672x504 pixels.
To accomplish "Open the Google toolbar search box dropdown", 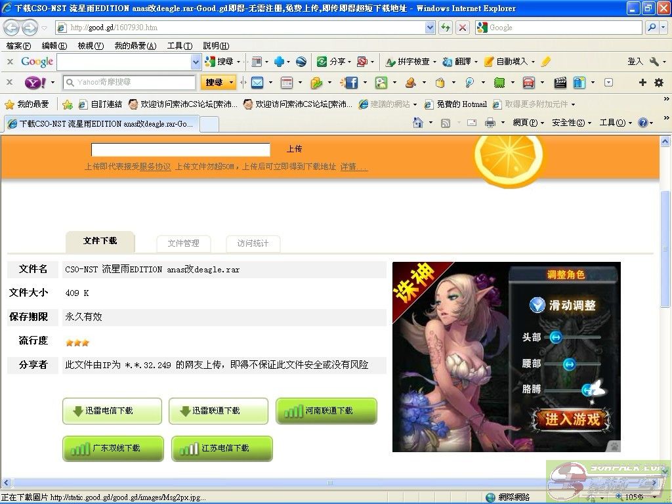I will [x=196, y=62].
